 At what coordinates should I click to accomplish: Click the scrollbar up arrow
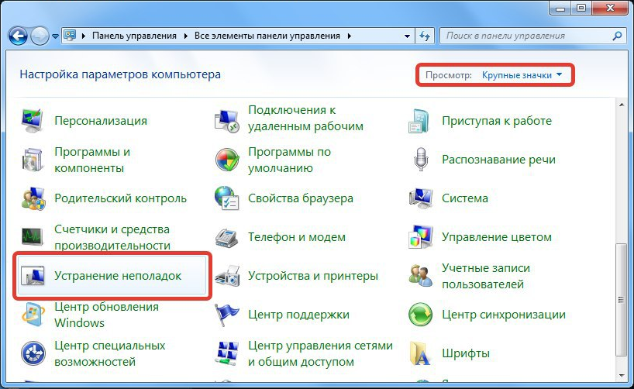622,105
